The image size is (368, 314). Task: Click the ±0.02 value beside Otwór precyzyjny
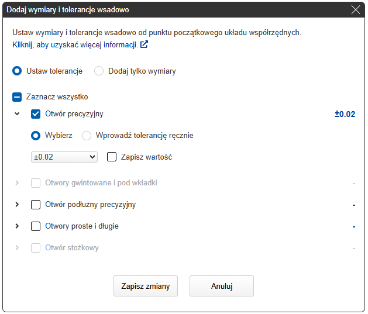click(345, 114)
